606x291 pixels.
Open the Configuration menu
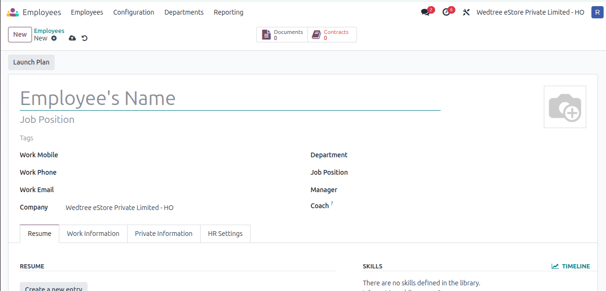pyautogui.click(x=134, y=12)
